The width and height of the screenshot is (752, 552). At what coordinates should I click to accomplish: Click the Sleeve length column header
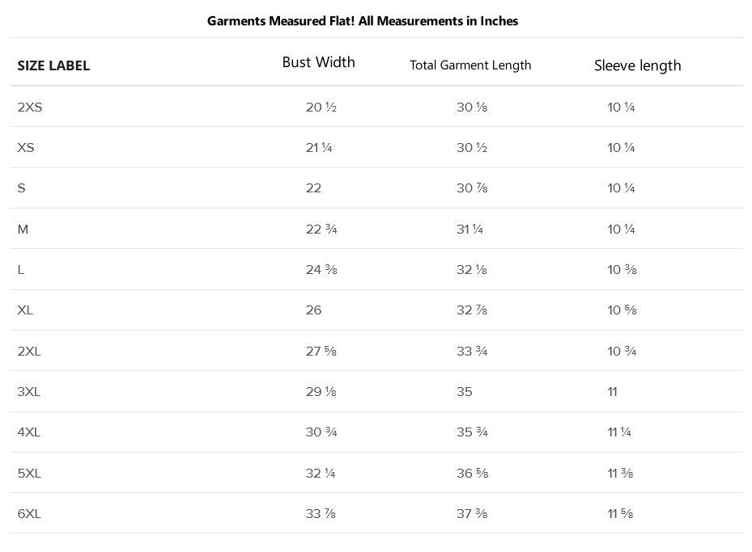coord(637,65)
